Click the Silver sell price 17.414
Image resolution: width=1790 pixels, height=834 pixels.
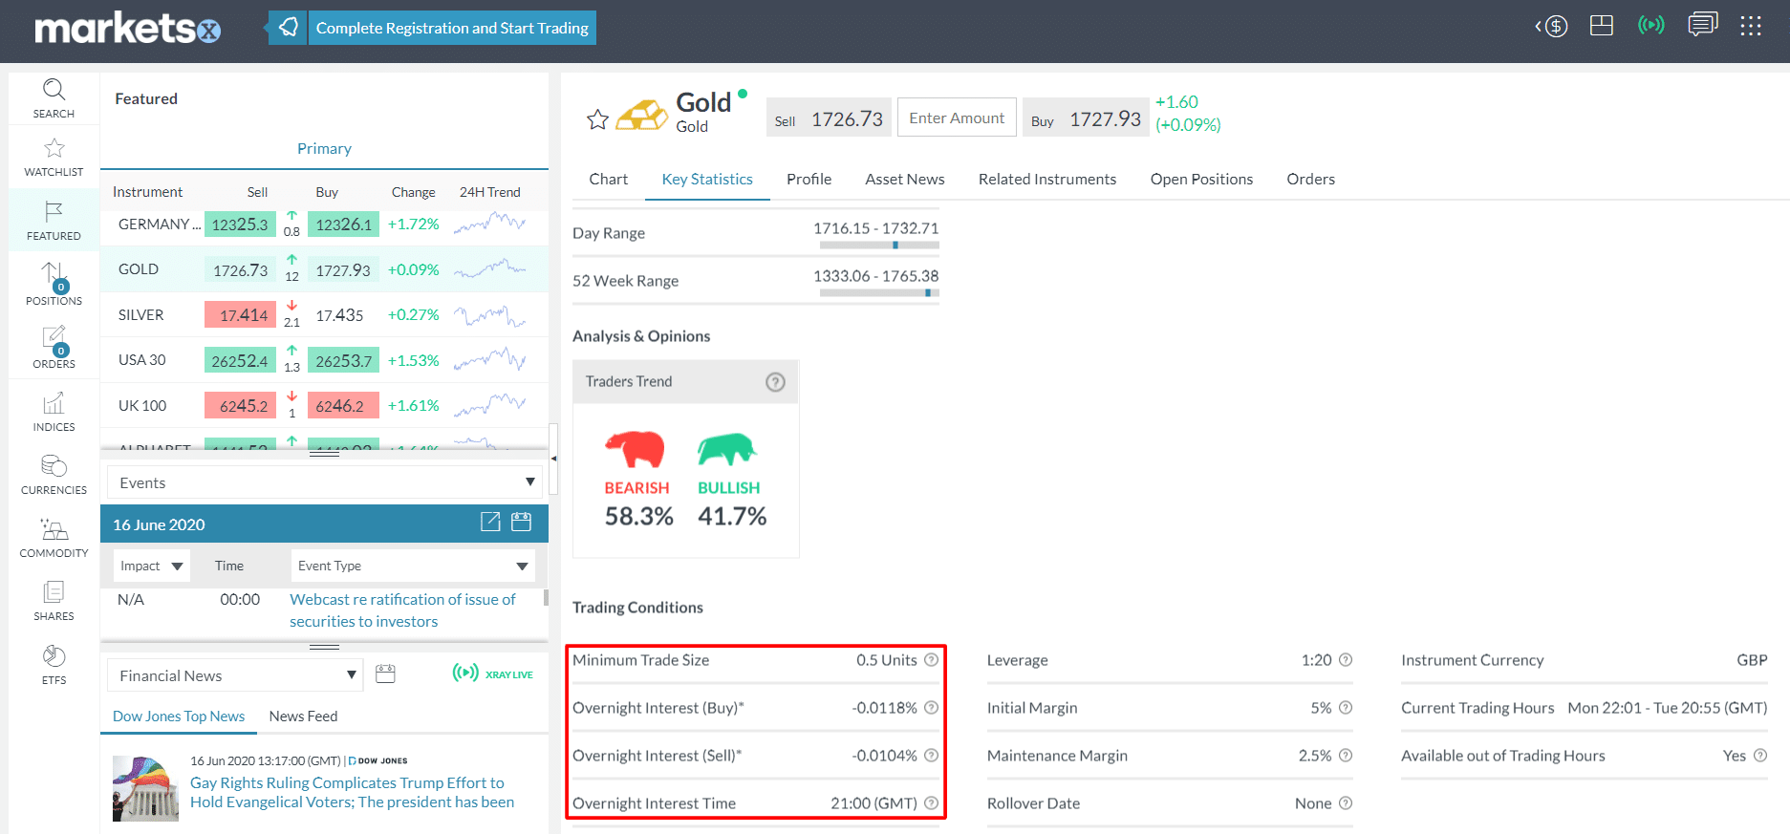(x=241, y=314)
